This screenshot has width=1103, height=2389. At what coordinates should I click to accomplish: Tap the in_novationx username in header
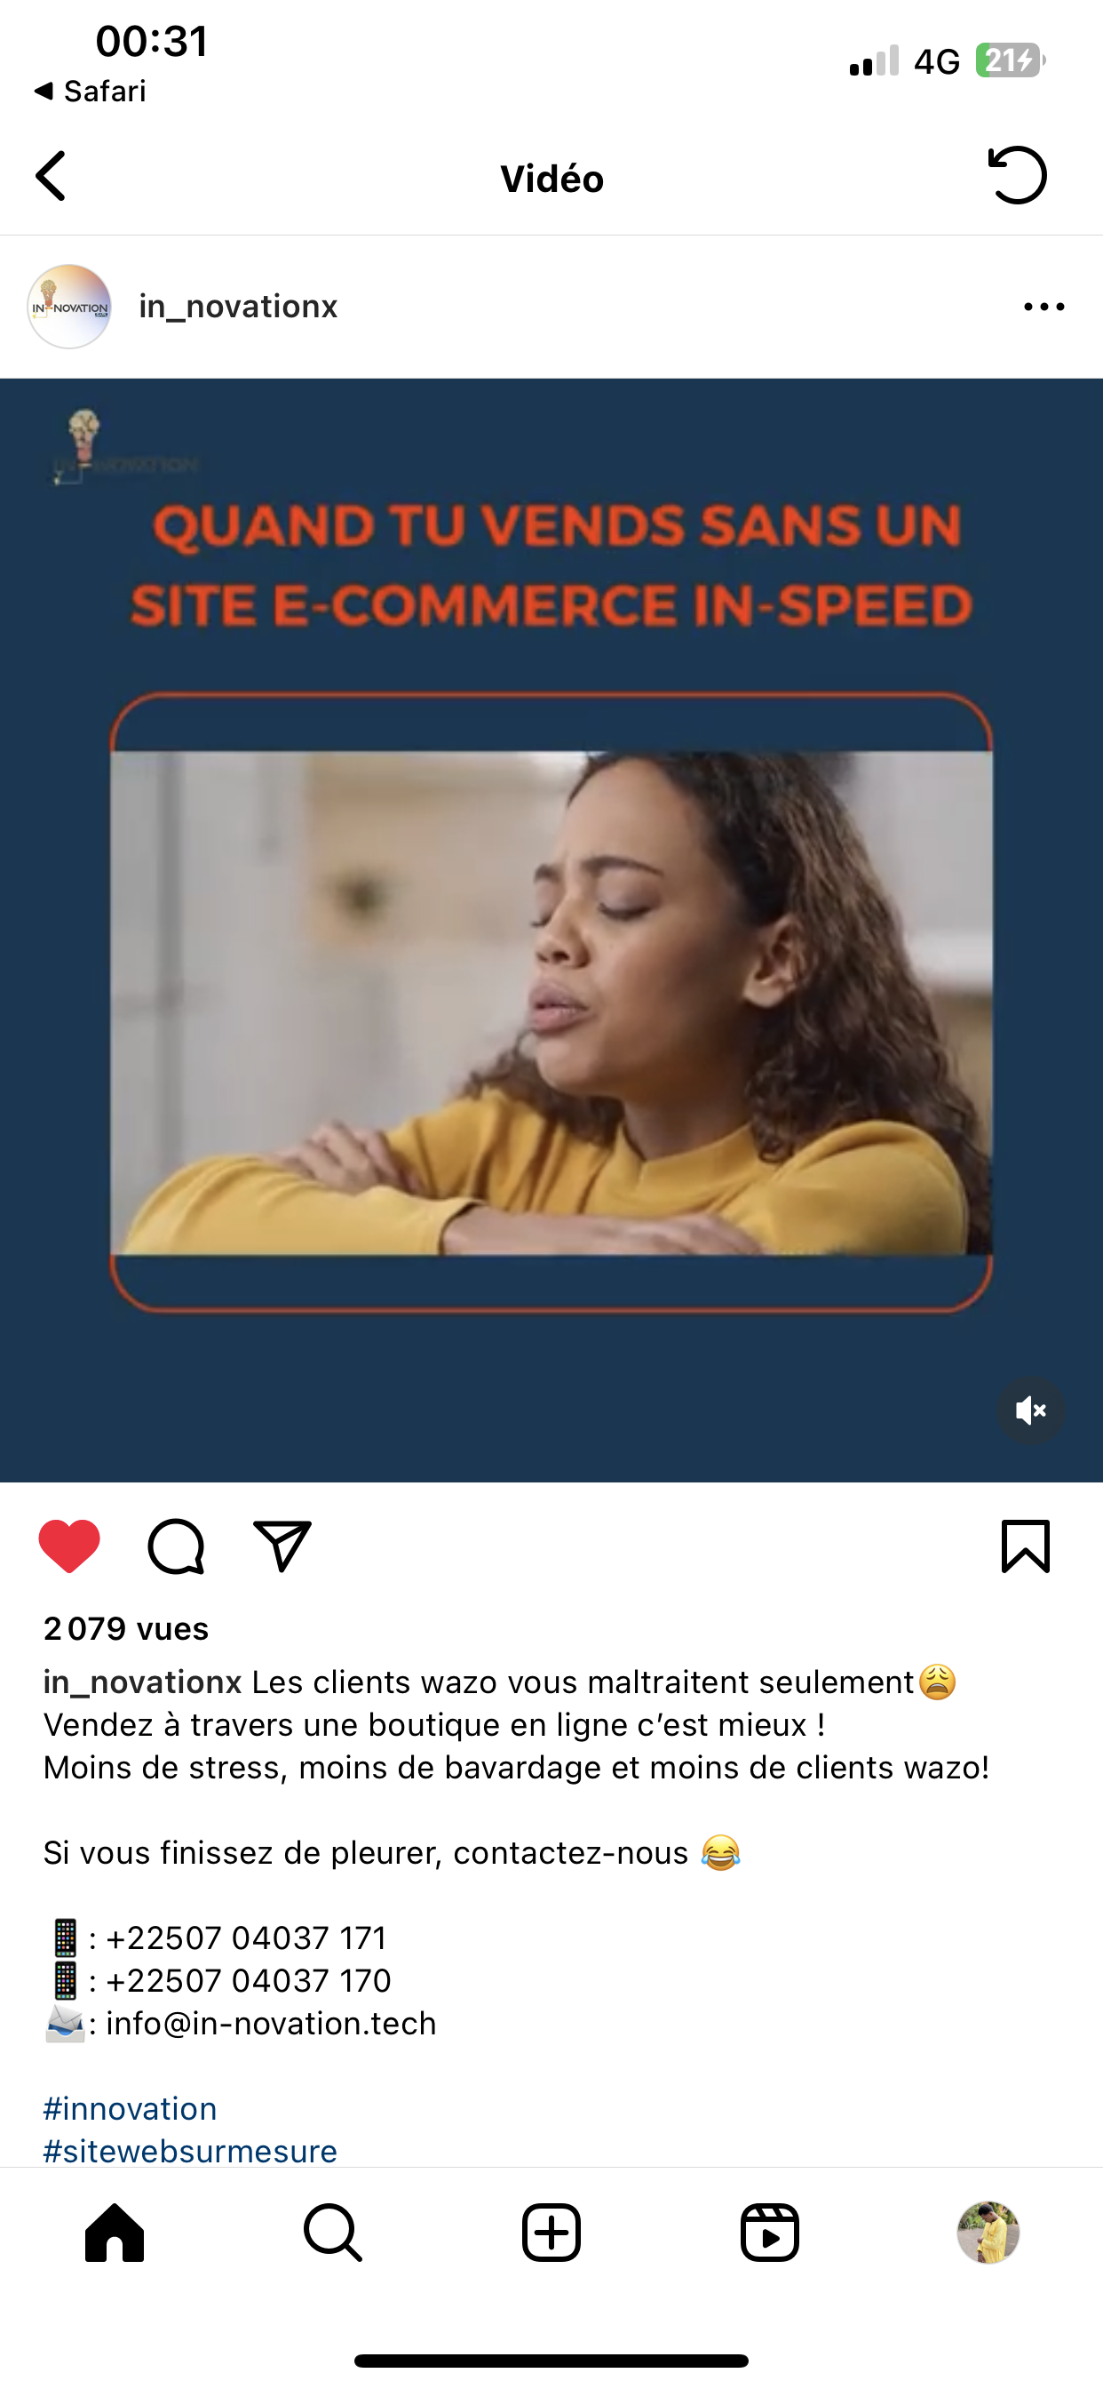tap(238, 307)
